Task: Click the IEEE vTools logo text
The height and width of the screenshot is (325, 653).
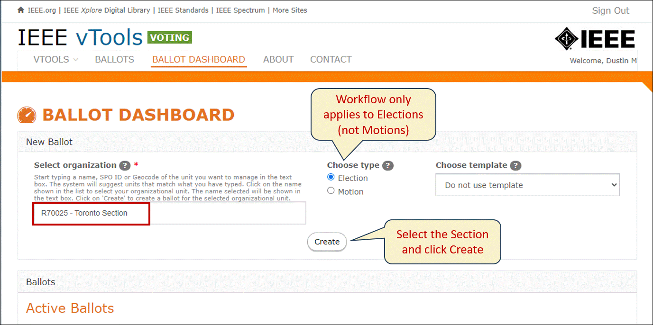Action: [80, 37]
